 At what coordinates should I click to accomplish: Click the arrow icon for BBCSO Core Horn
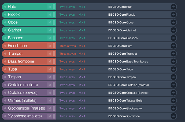173,46
